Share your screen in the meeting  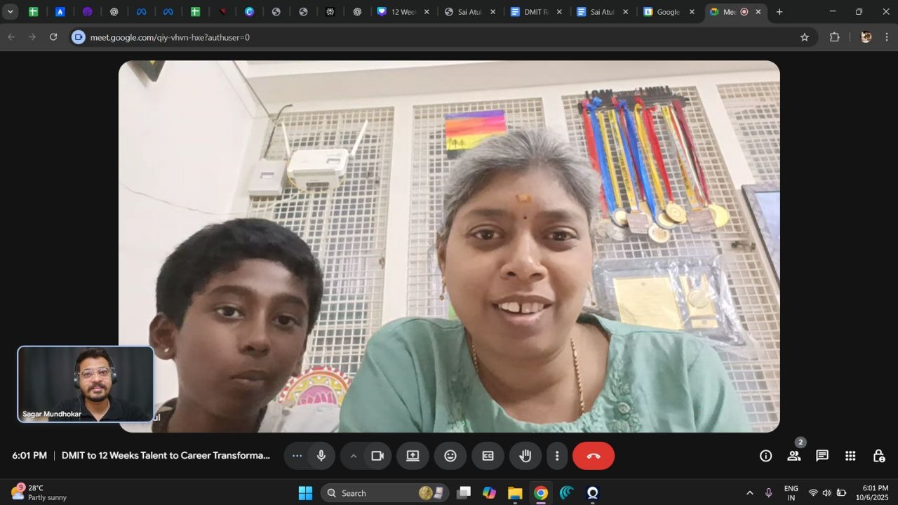pyautogui.click(x=413, y=456)
